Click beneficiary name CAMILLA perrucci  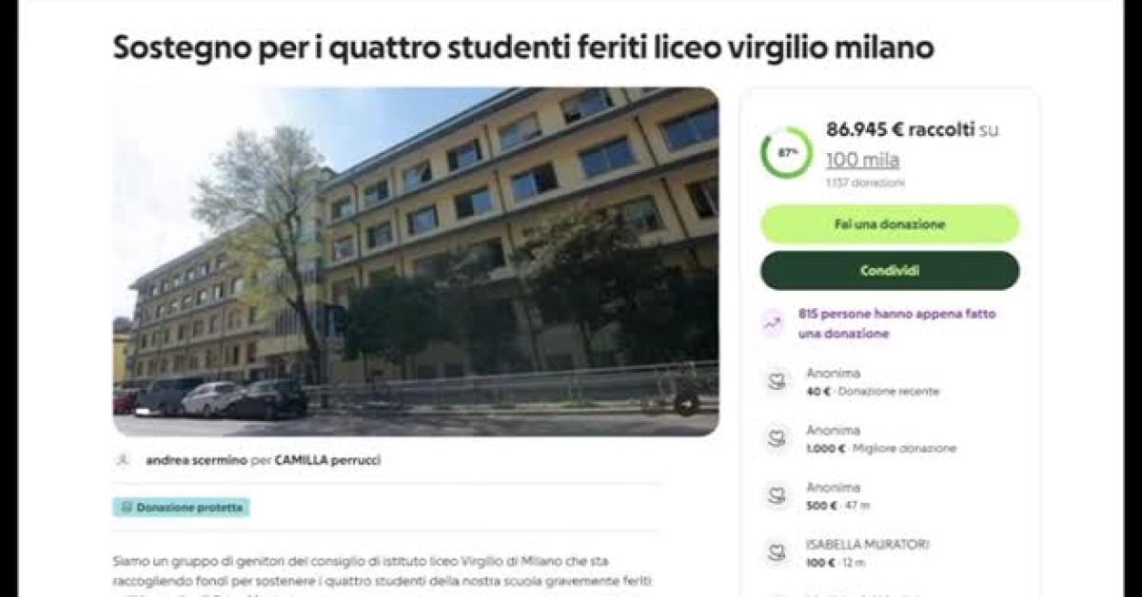[x=328, y=460]
